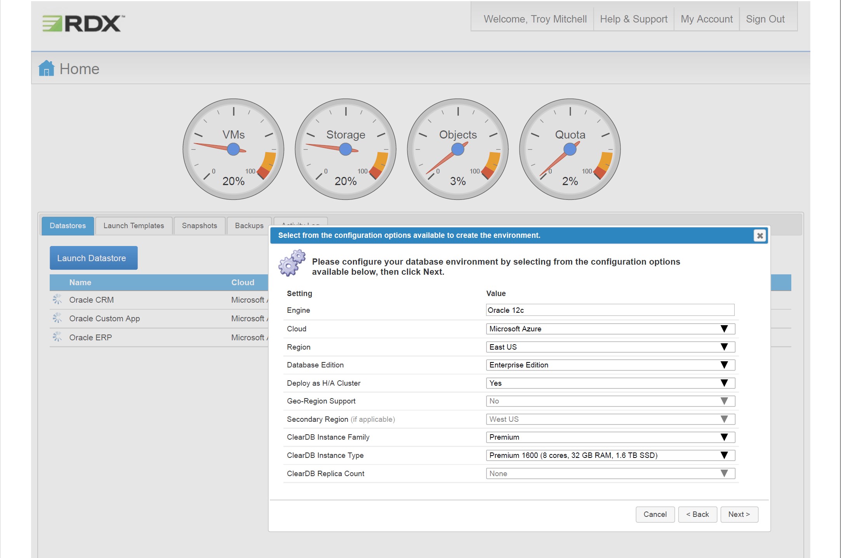Click the Oracle Custom App spinner icon
841x558 pixels.
click(57, 318)
